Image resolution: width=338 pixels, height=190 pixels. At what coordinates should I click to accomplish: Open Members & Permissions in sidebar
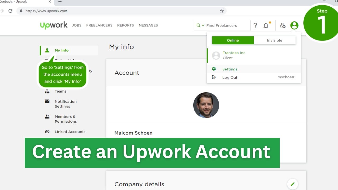(65, 119)
